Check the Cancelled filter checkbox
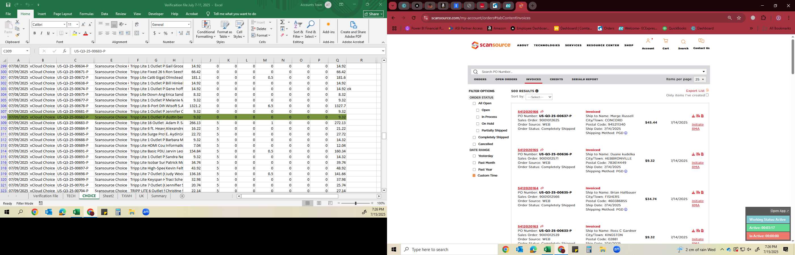Viewport: 795px width, 255px height. 474,144
